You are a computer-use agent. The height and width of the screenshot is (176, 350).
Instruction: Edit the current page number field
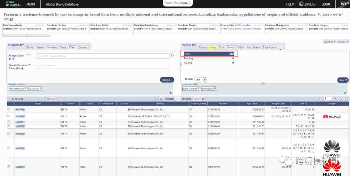pos(328,99)
